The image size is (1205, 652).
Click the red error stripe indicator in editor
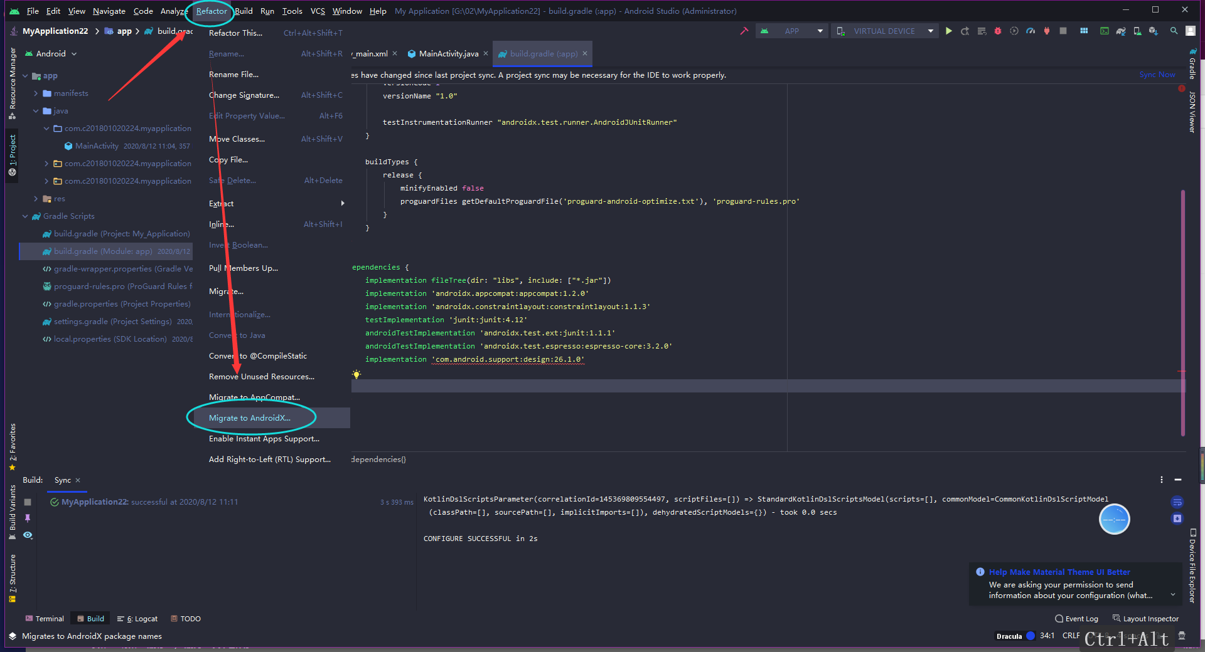click(x=1182, y=88)
